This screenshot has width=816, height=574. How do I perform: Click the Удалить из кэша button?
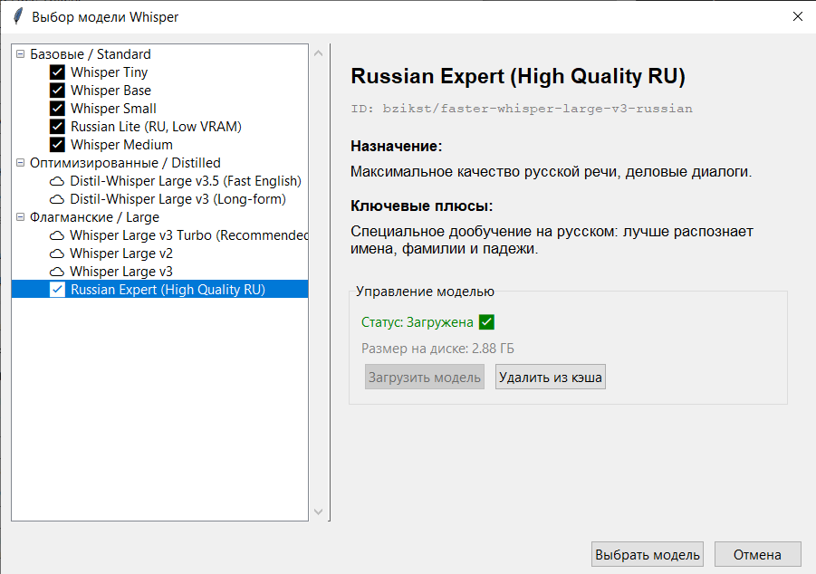[x=550, y=377]
